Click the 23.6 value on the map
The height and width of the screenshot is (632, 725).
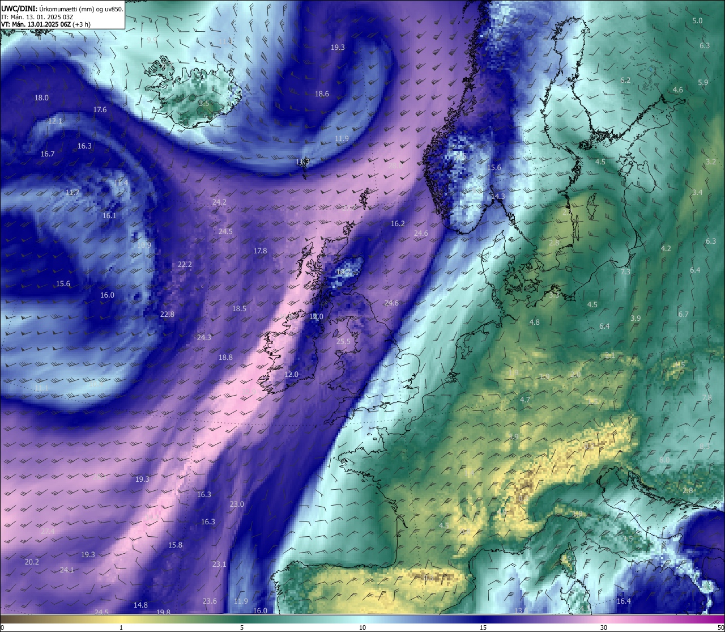pos(210,601)
